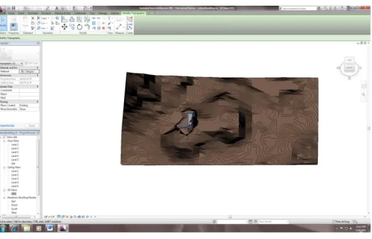Collapse the Floor Plans tree node
This screenshot has height=239, width=372.
(4, 141)
